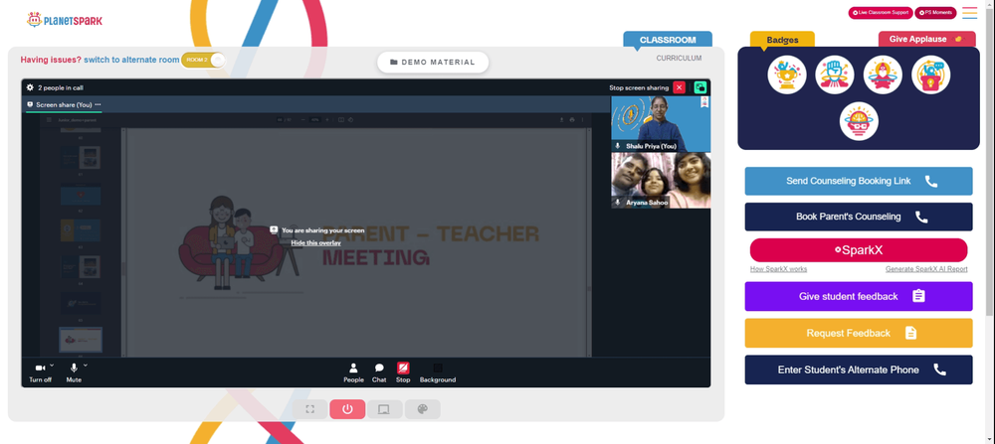Click Enter Student's Alternate Phone
The width and height of the screenshot is (995, 444).
click(x=859, y=370)
